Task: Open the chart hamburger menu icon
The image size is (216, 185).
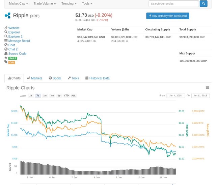Action: tap(207, 88)
